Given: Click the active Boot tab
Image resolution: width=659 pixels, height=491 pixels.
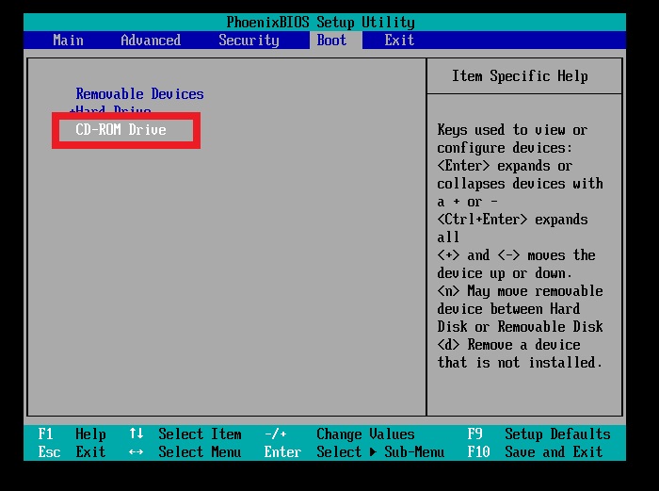Looking at the screenshot, I should [331, 41].
